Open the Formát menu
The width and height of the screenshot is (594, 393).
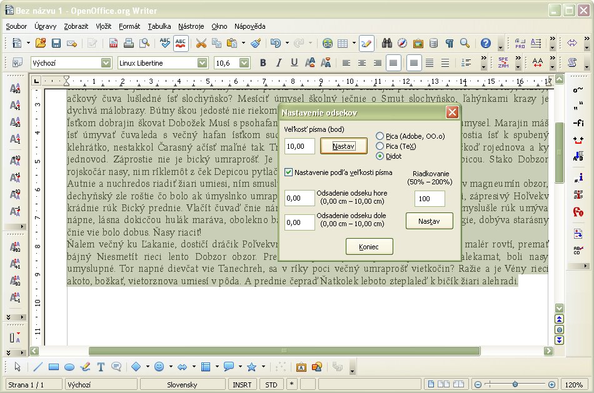click(129, 26)
